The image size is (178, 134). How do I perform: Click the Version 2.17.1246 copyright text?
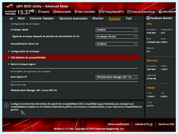coord(89,129)
